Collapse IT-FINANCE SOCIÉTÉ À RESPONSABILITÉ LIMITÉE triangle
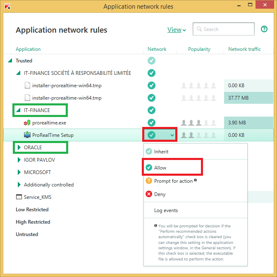Screen dimensions: 277x277 pyautogui.click(x=18, y=73)
